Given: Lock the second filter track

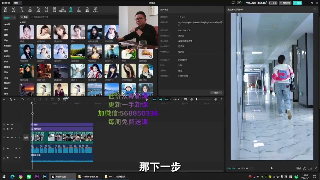Looking at the screenshot, I should 8,129.
